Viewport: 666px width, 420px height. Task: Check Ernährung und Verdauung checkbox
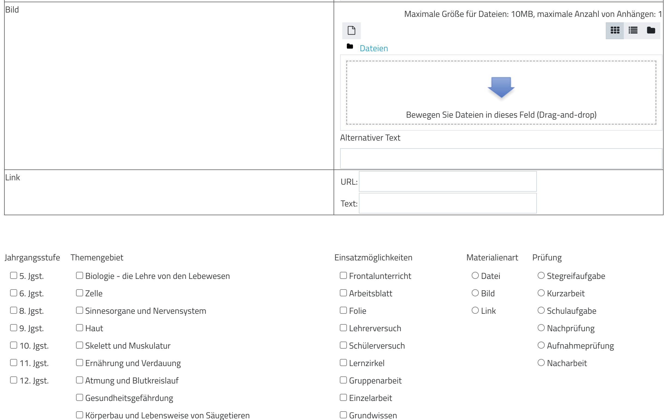pyautogui.click(x=80, y=363)
